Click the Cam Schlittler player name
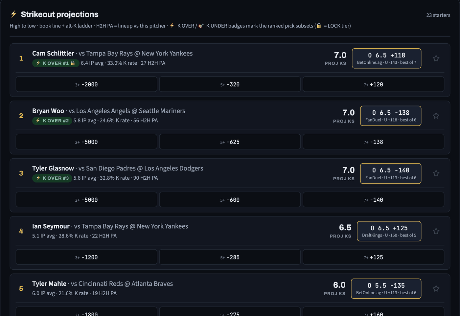Screen dimensions: 460x316 [x=53, y=54]
